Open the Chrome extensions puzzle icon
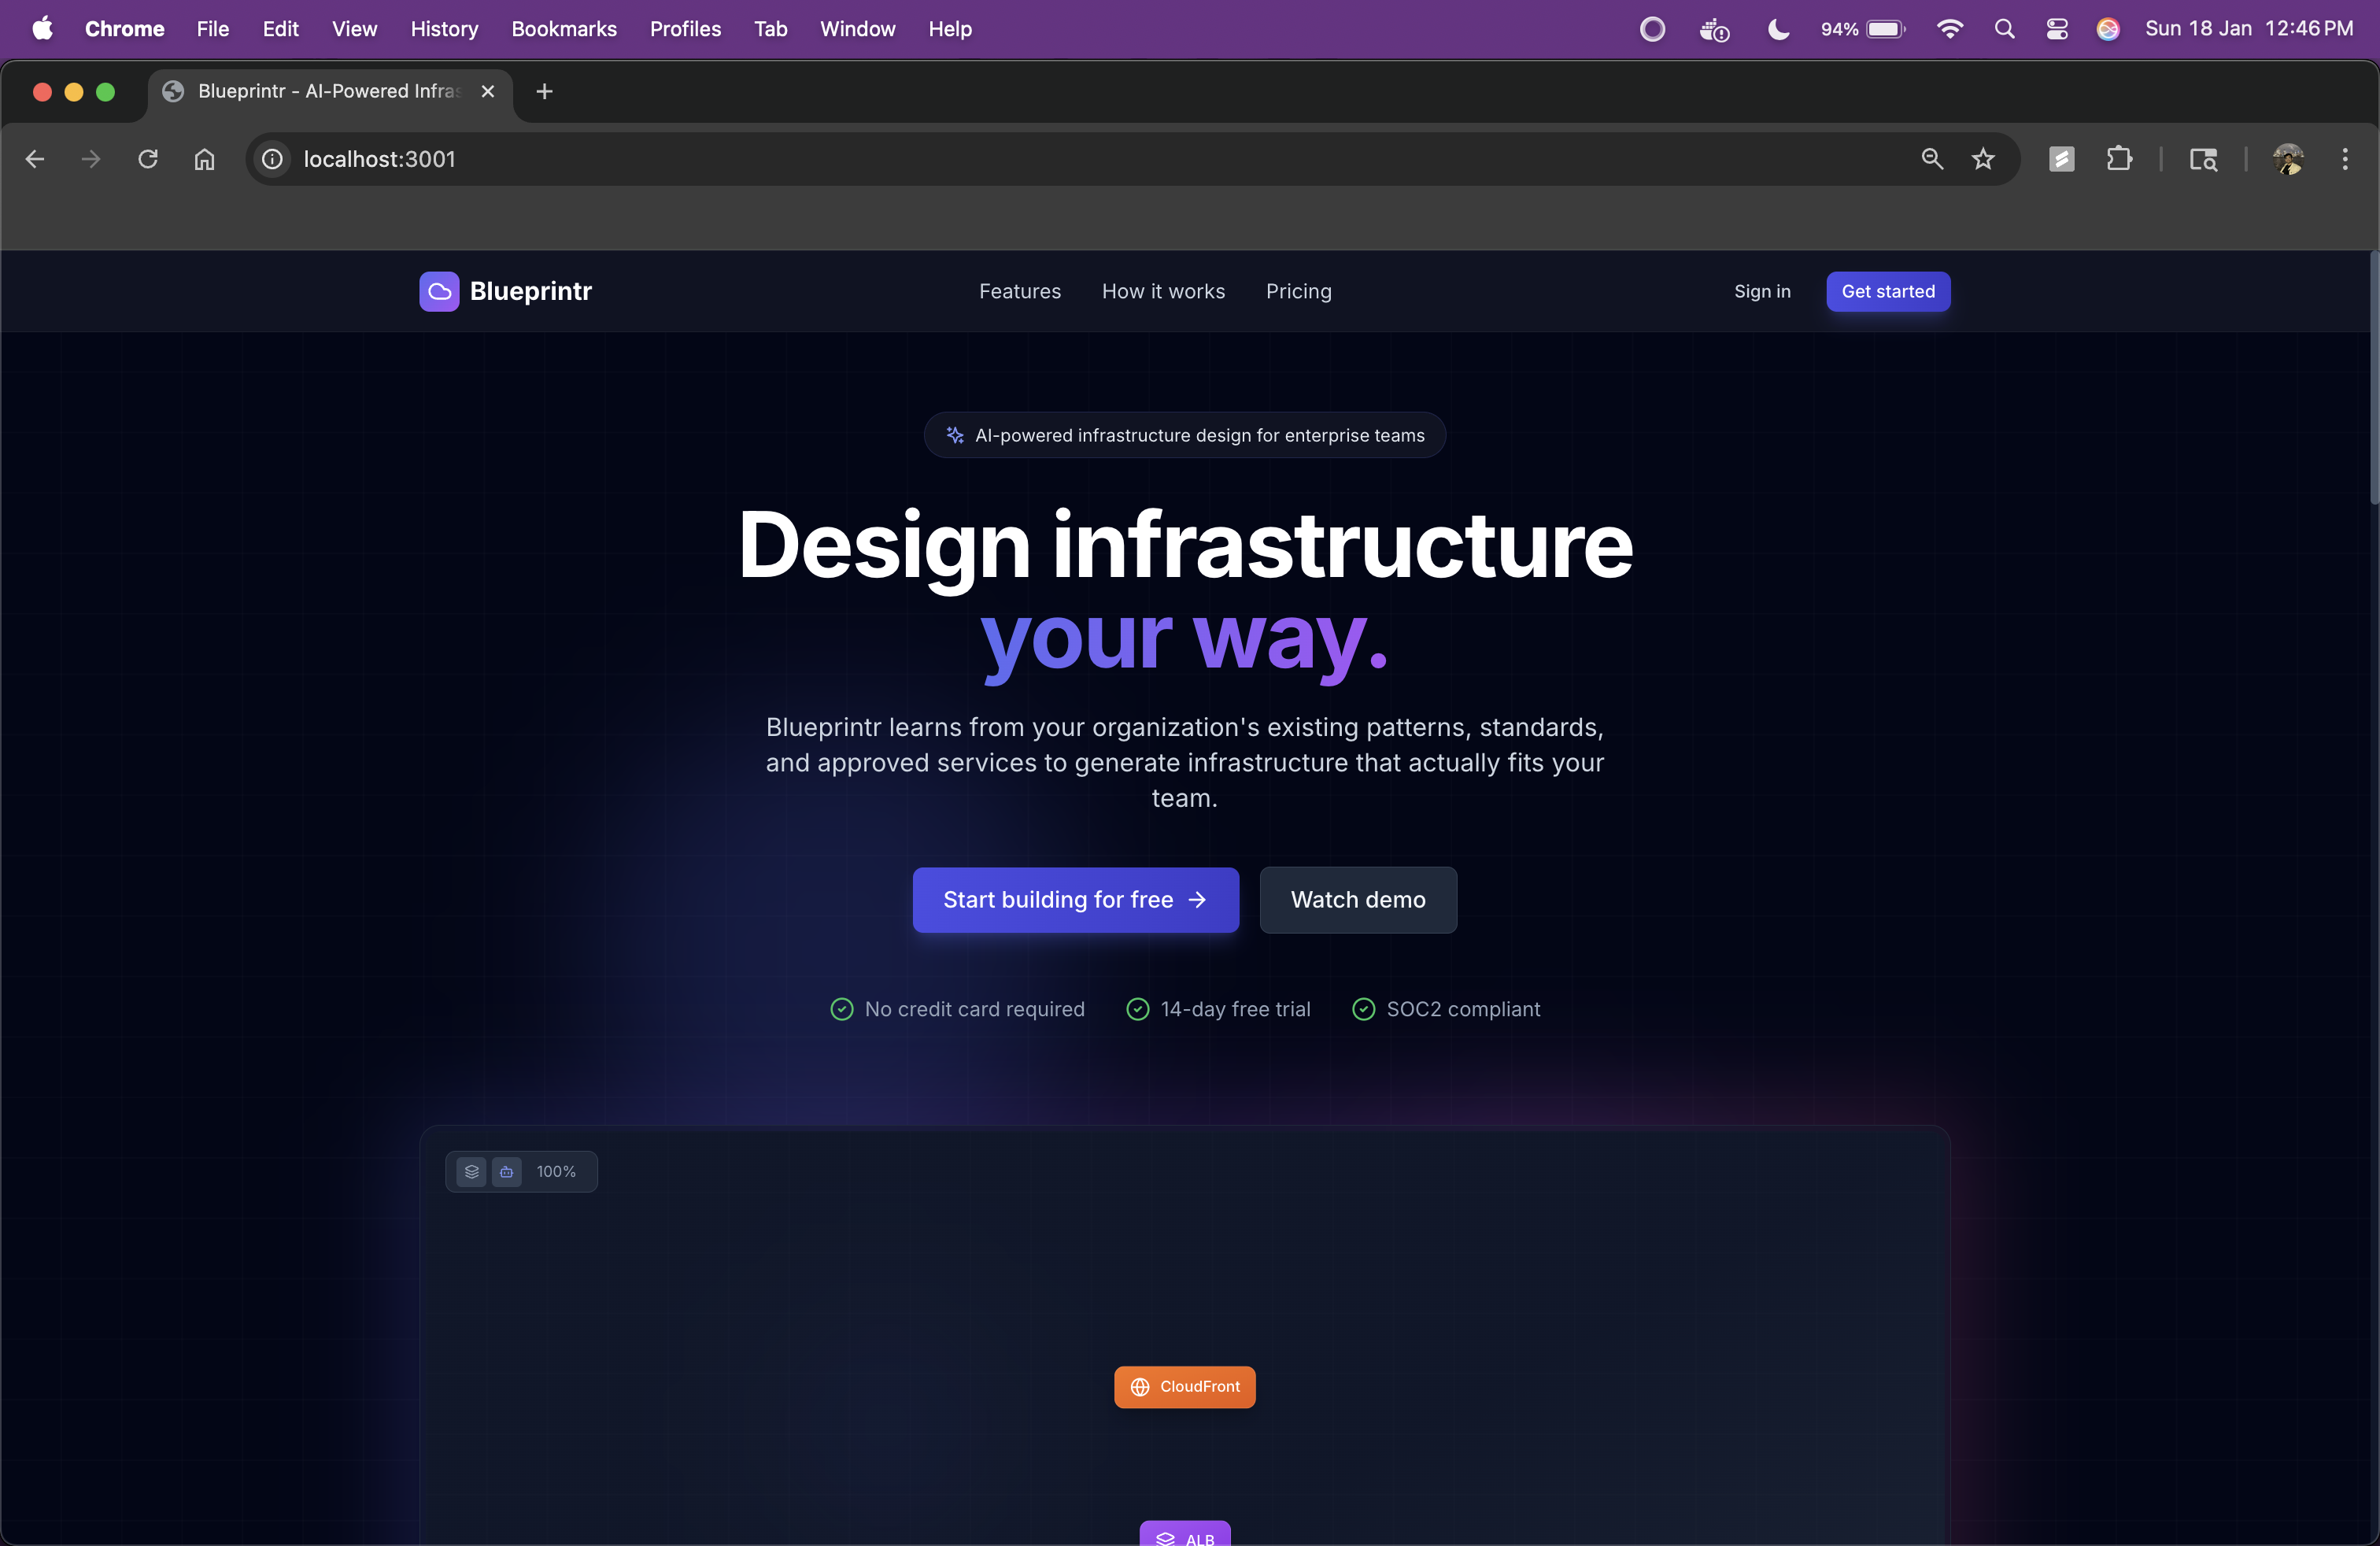The height and width of the screenshot is (1546, 2380). tap(2119, 159)
